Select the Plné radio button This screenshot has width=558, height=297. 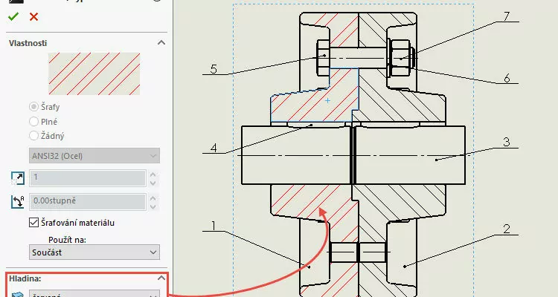point(33,122)
